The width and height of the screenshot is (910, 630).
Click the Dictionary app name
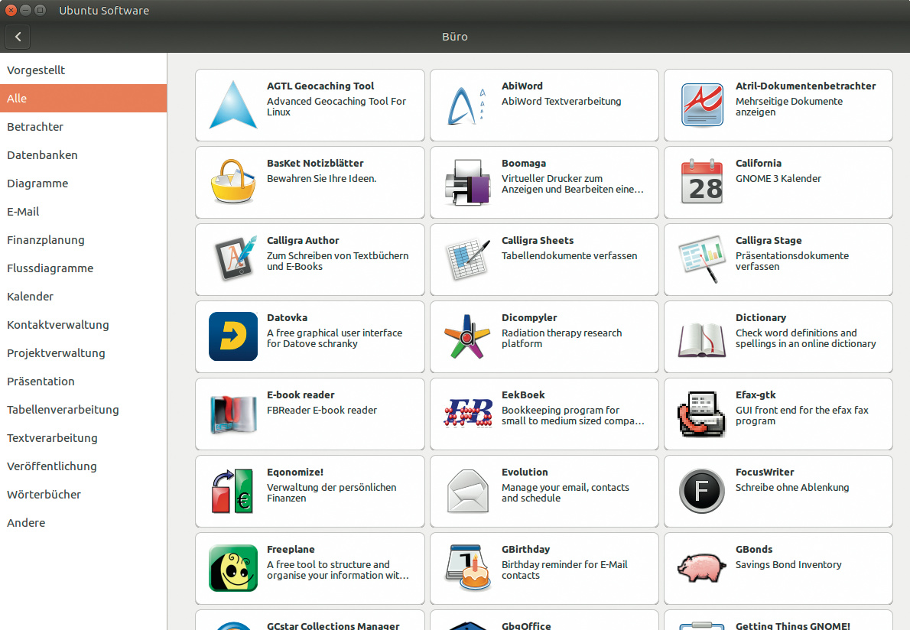click(x=760, y=318)
